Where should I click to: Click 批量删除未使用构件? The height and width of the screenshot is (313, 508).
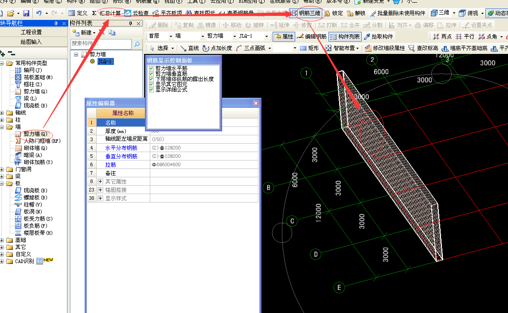[398, 13]
